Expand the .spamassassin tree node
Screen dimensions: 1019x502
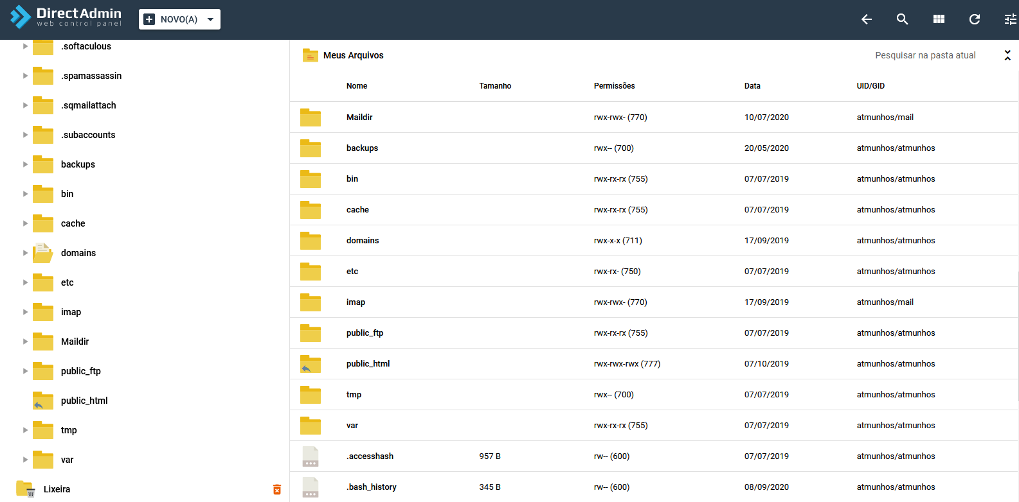click(25, 76)
